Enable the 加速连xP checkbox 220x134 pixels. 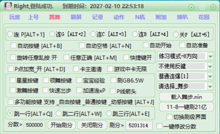(x=79, y=90)
